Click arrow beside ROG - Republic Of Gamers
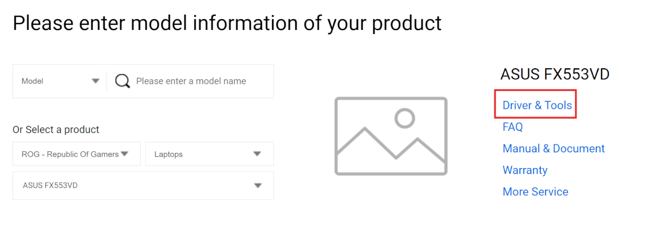The width and height of the screenshot is (672, 240). point(124,154)
